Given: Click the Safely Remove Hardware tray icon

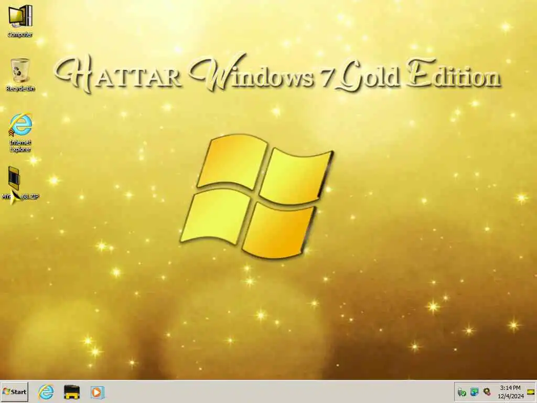Looking at the screenshot, I should [461, 392].
